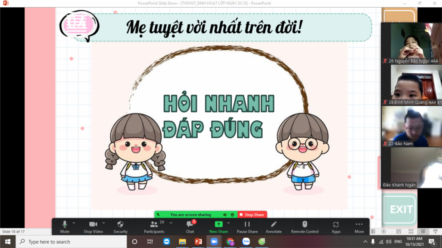Click the EXIT button on slide
Screen dimensions: 442x248
coord(401,209)
